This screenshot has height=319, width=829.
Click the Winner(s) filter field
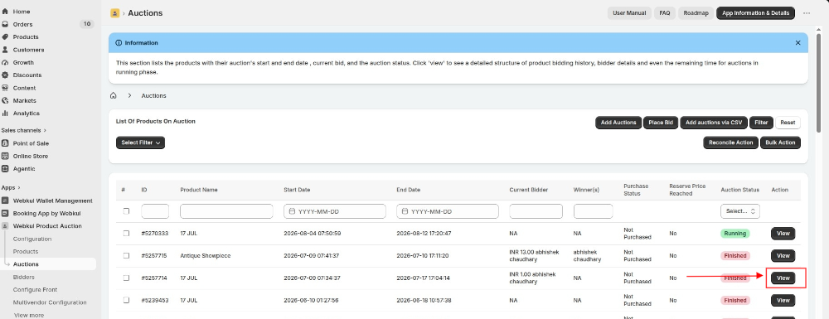[x=594, y=211]
